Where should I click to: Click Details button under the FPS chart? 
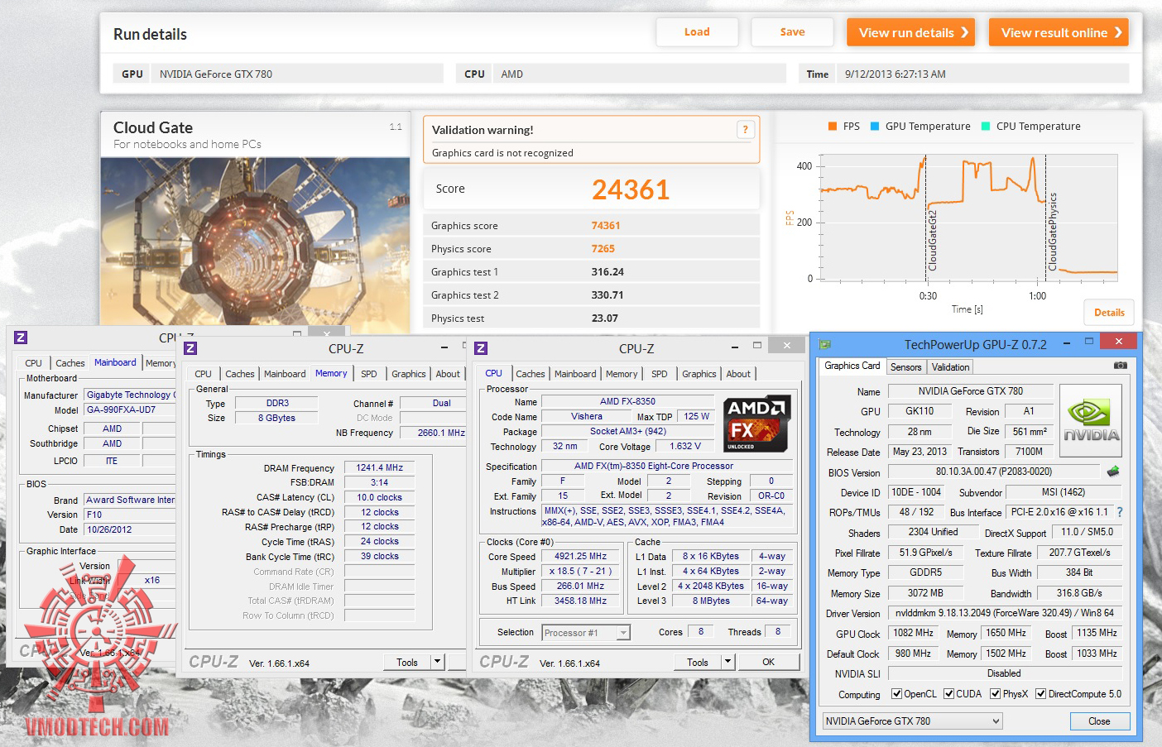1109,312
